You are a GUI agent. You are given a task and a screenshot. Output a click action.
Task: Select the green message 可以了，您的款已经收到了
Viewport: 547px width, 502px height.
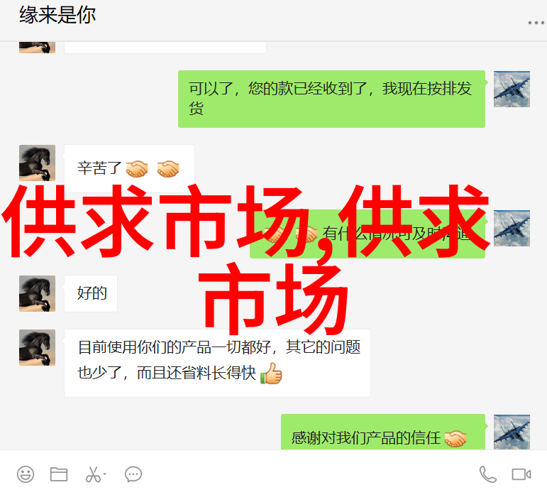pos(331,99)
